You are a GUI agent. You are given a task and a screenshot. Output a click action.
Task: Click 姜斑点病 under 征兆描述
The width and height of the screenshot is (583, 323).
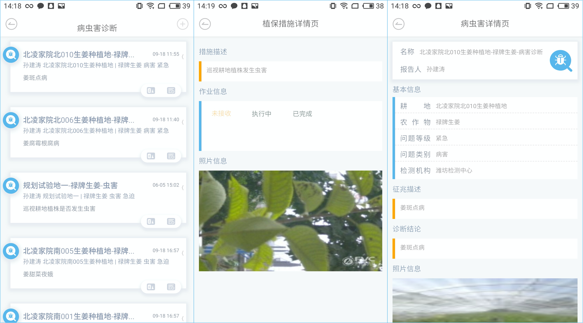[412, 208]
